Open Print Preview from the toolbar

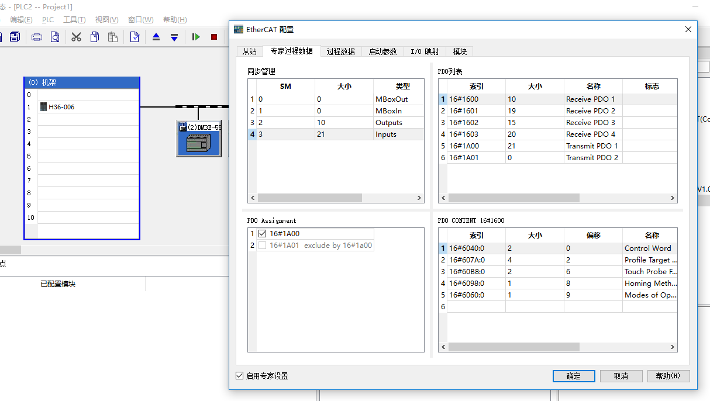[54, 37]
